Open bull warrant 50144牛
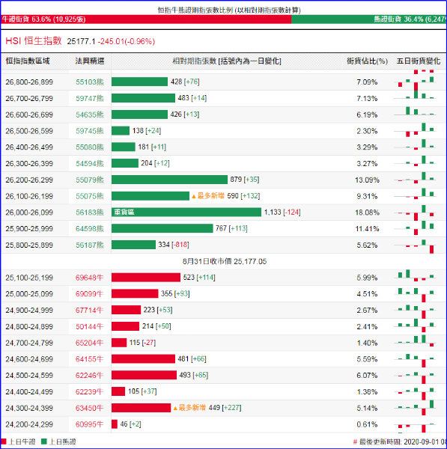The image size is (447, 449). click(x=89, y=327)
